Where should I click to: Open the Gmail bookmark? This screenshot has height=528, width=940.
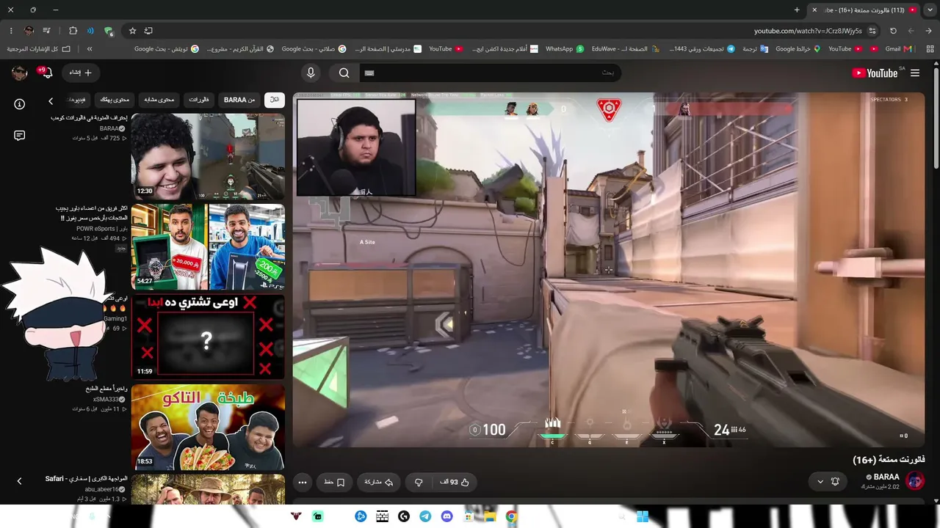tap(898, 49)
